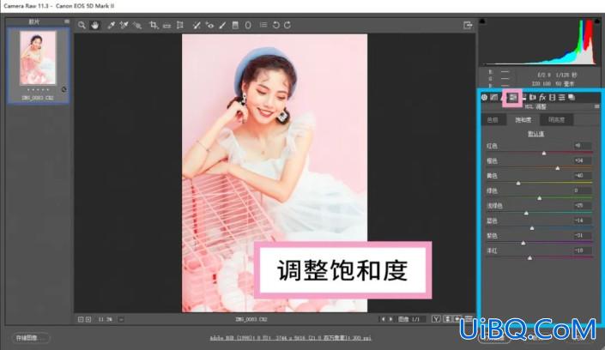
Task: Toggle shadow clipping warning on histogram
Action: 482,21
